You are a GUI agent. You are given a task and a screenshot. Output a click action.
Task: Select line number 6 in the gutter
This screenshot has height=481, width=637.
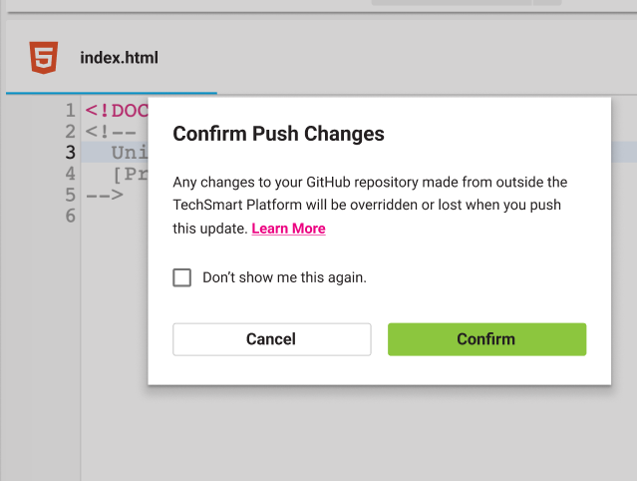click(x=71, y=216)
